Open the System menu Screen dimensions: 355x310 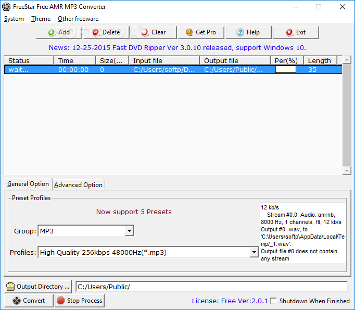coord(14,19)
